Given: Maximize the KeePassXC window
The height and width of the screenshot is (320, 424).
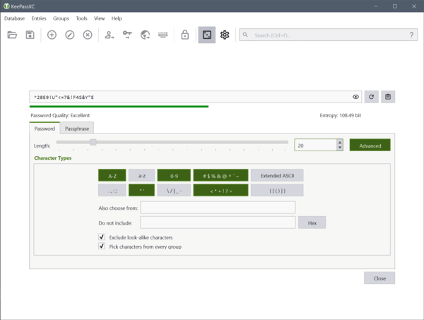Looking at the screenshot, I should click(395, 6).
